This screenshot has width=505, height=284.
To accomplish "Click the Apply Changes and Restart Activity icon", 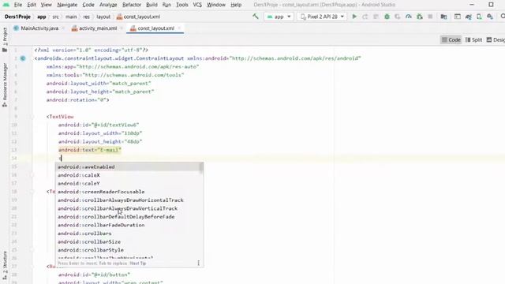I will click(x=365, y=17).
